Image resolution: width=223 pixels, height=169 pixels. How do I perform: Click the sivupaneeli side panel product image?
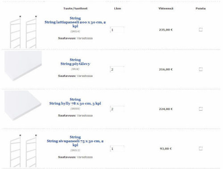point(23,151)
